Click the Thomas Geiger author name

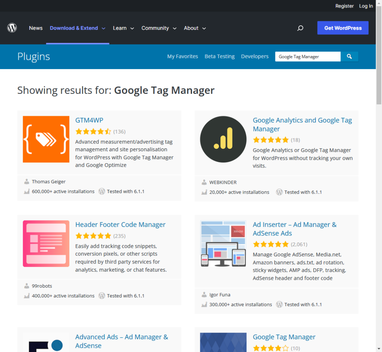pyautogui.click(x=49, y=182)
